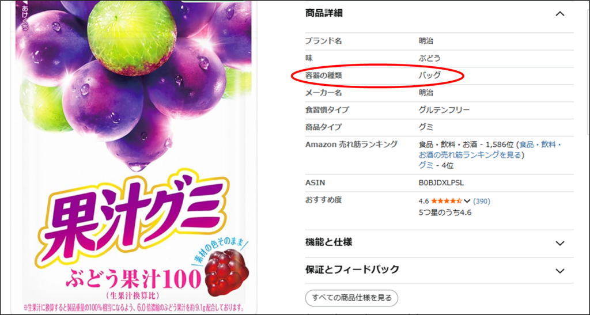Open the 食品・飲料・お酒の売れ筋ランキングを見る link

pyautogui.click(x=490, y=150)
